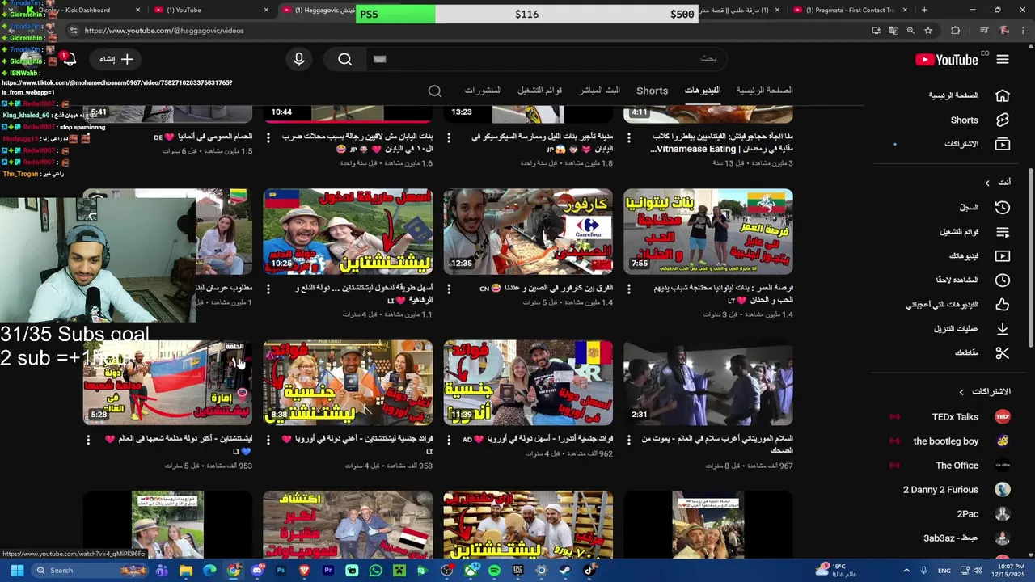Open more options for Liechtenstein citizenship video

pos(268,440)
